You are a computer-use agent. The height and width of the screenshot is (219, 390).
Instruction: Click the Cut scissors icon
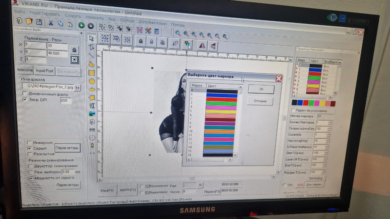click(51, 23)
